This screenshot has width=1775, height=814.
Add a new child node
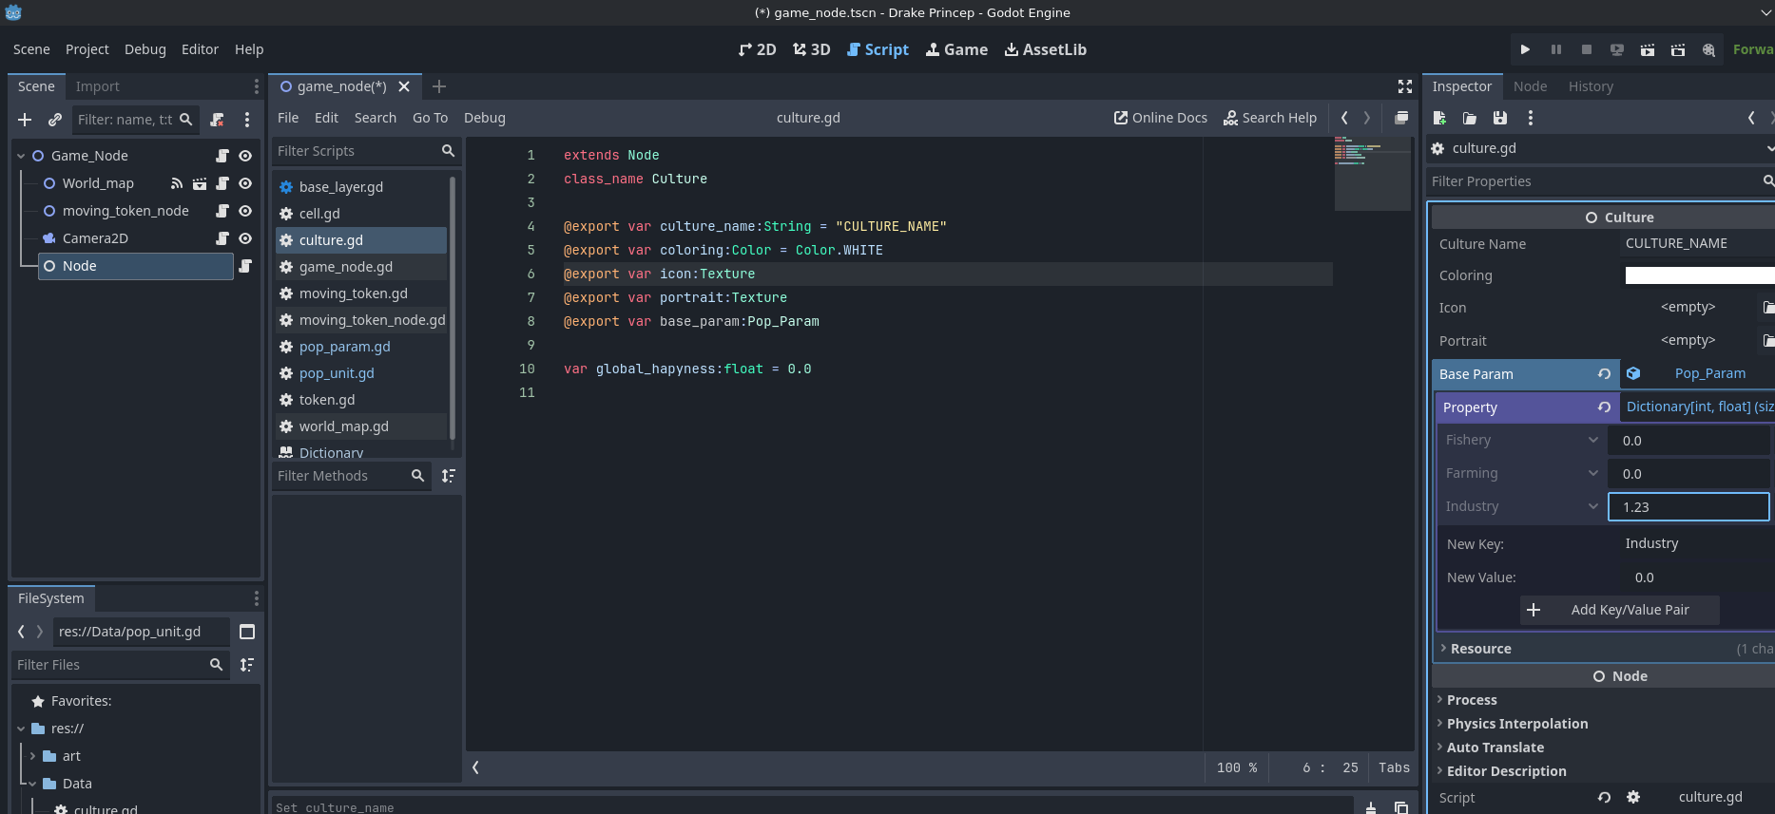25,120
